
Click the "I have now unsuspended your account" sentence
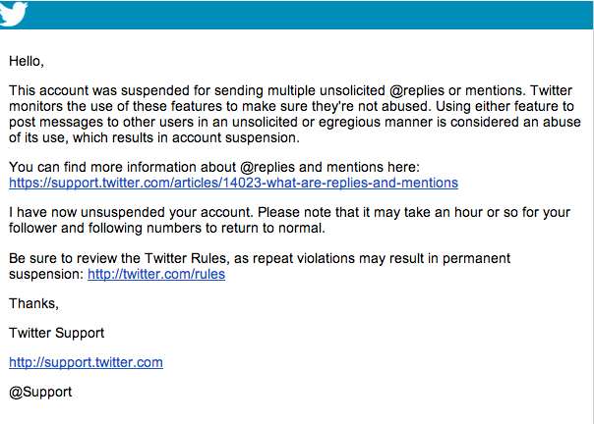[x=148, y=213]
